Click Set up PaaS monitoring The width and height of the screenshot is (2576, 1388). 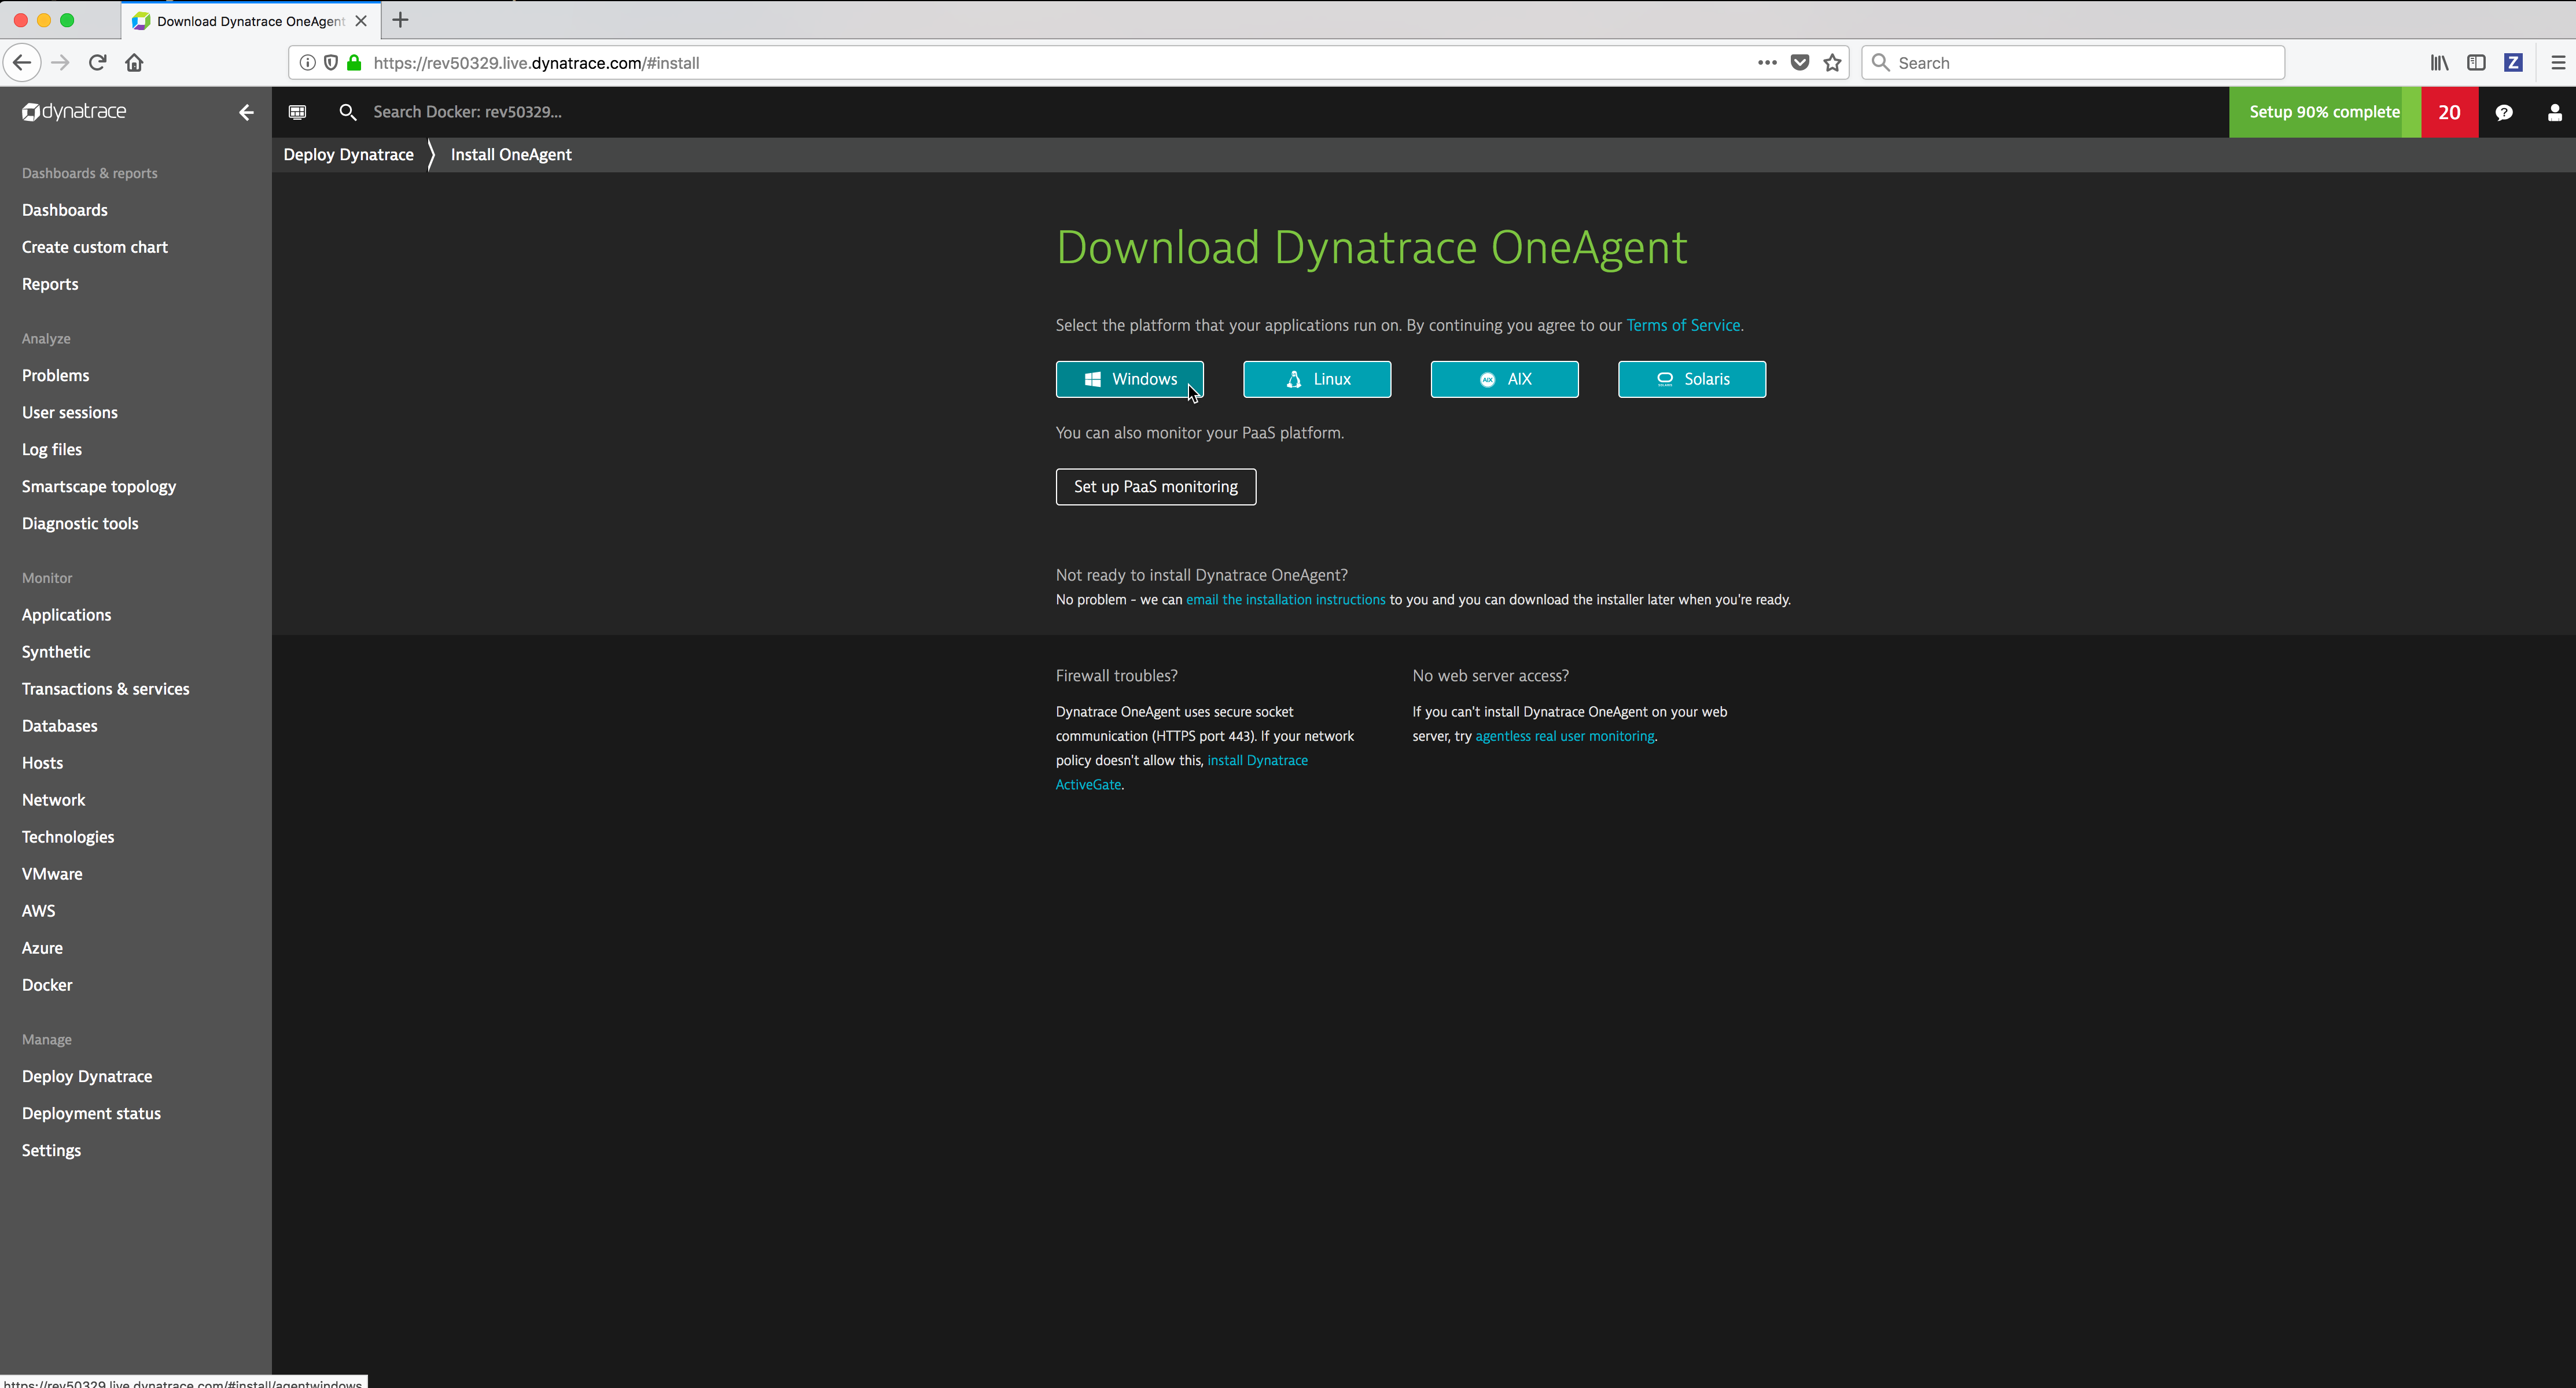click(1156, 486)
